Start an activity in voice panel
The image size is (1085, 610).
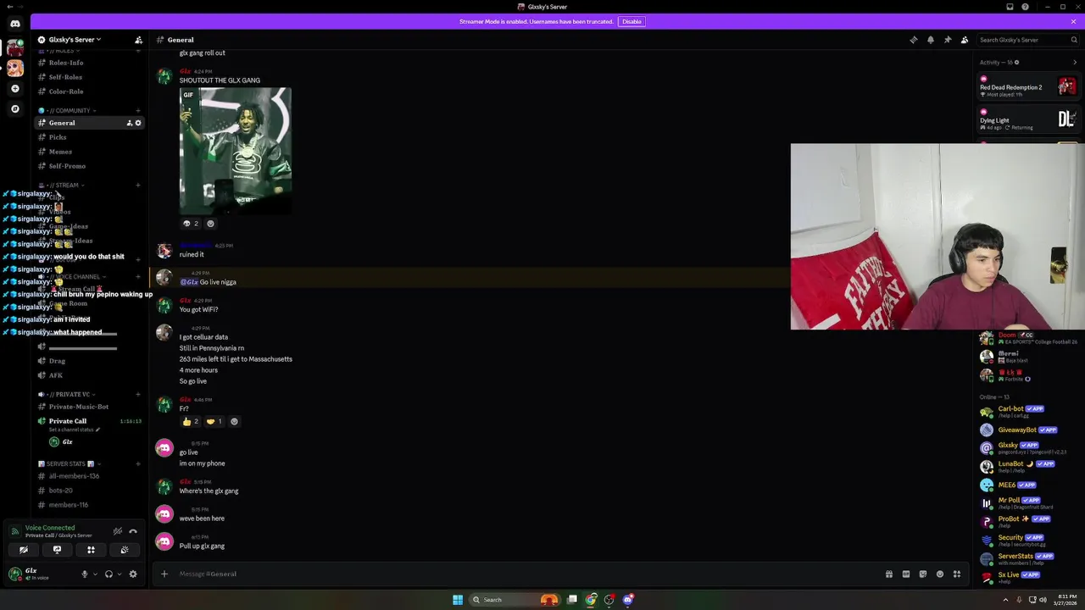tap(91, 550)
